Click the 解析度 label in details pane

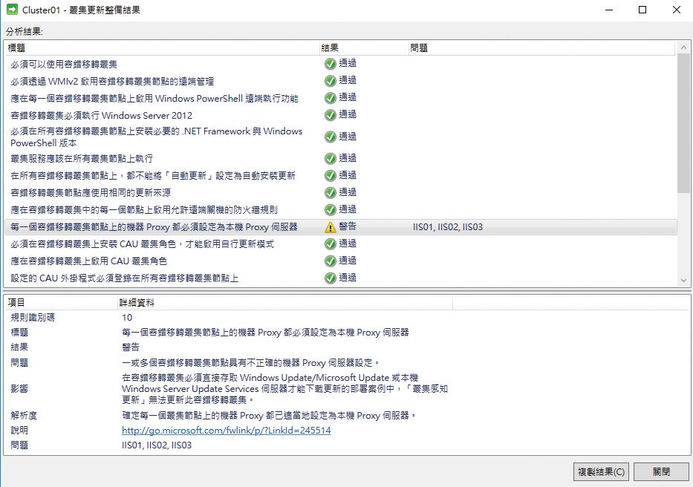(x=24, y=416)
